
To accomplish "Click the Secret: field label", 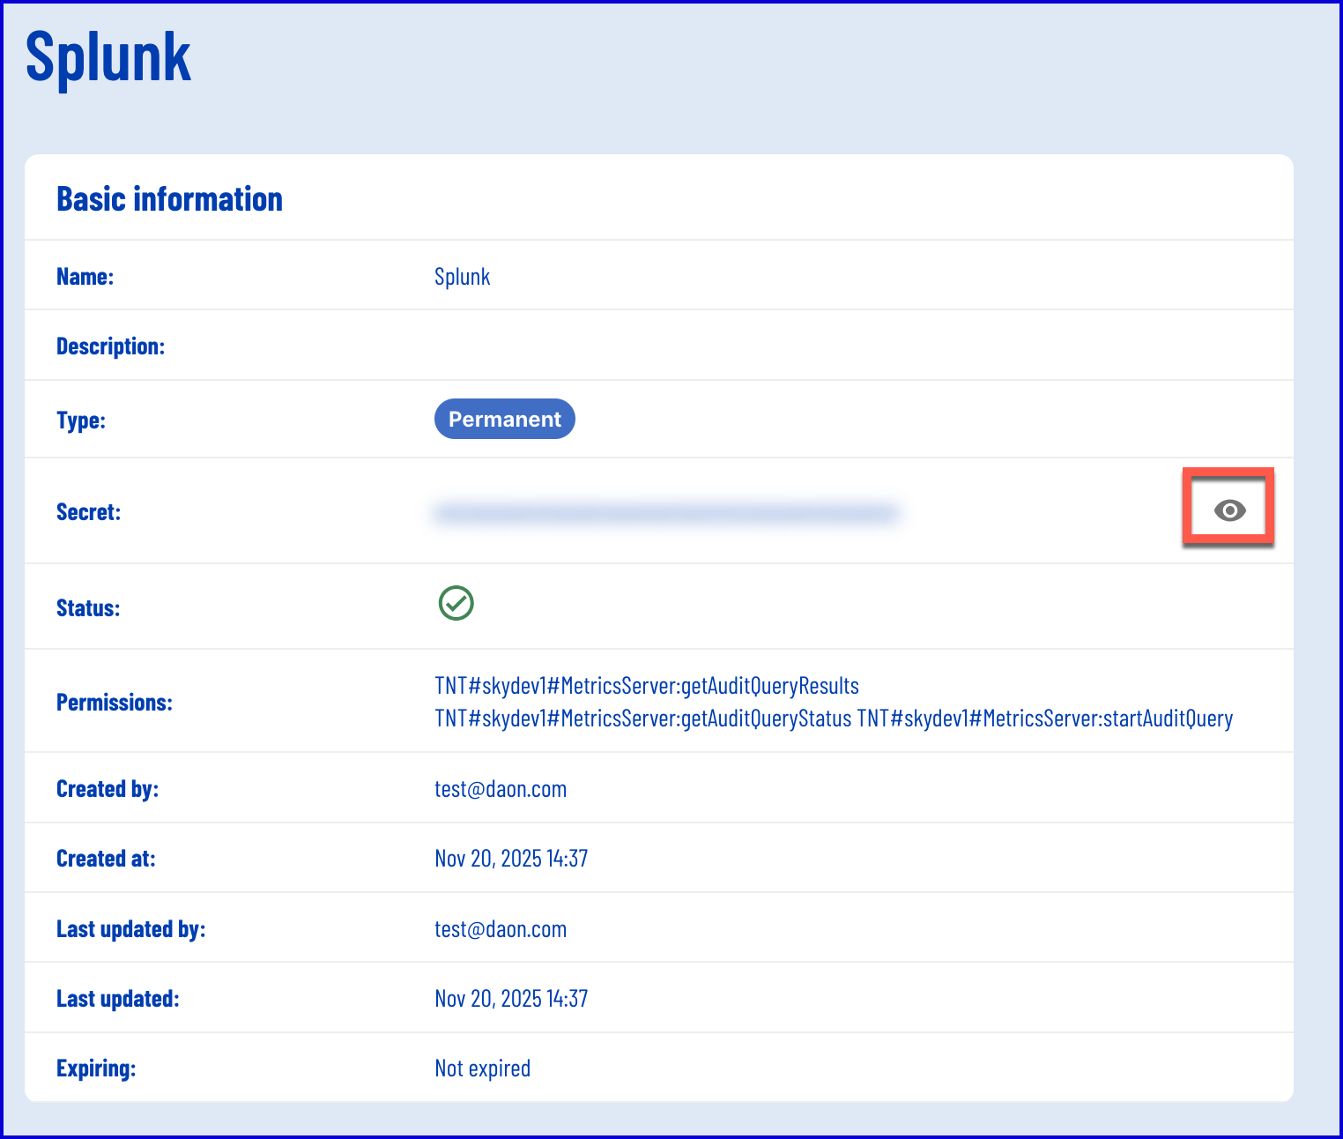I will pos(88,512).
